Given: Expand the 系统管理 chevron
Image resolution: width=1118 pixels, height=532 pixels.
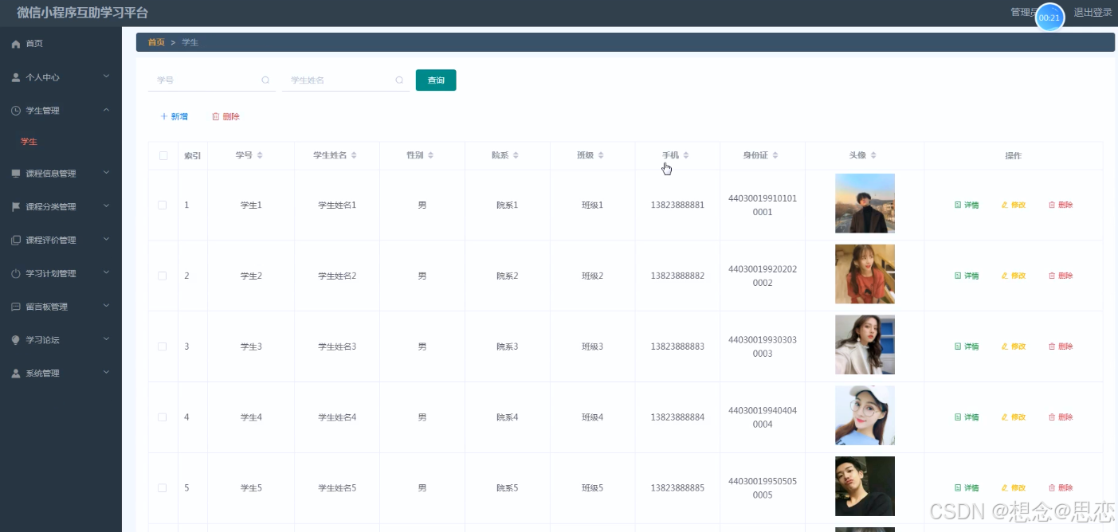Looking at the screenshot, I should click(106, 373).
